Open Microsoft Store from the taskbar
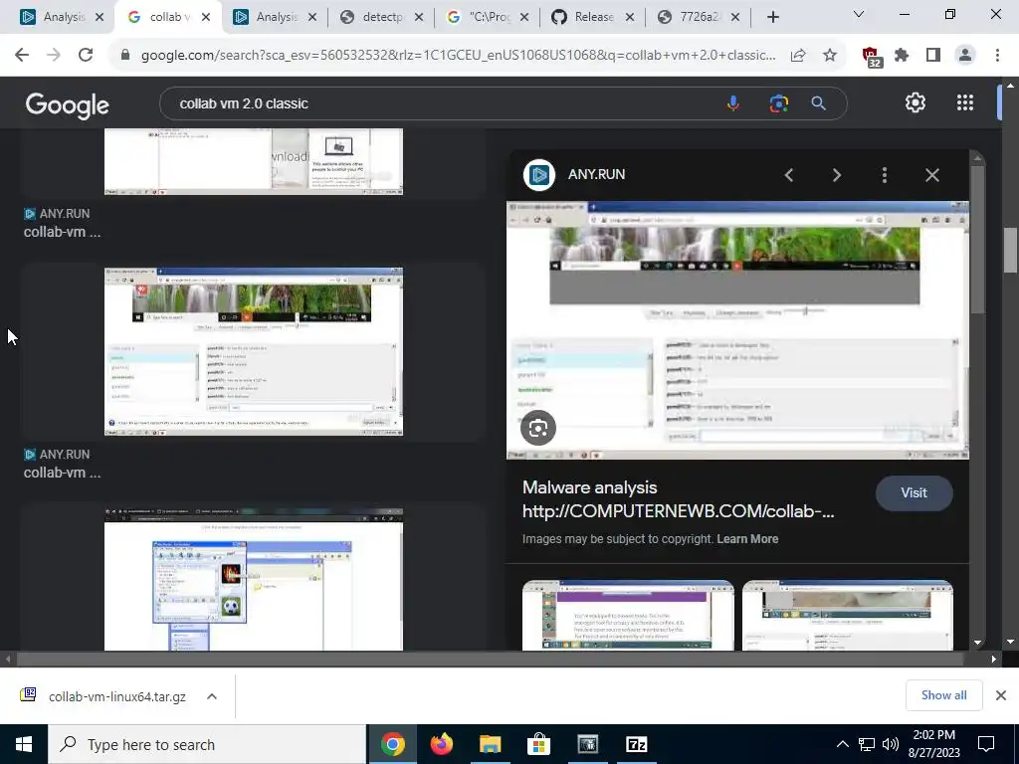The height and width of the screenshot is (764, 1019). [x=538, y=744]
